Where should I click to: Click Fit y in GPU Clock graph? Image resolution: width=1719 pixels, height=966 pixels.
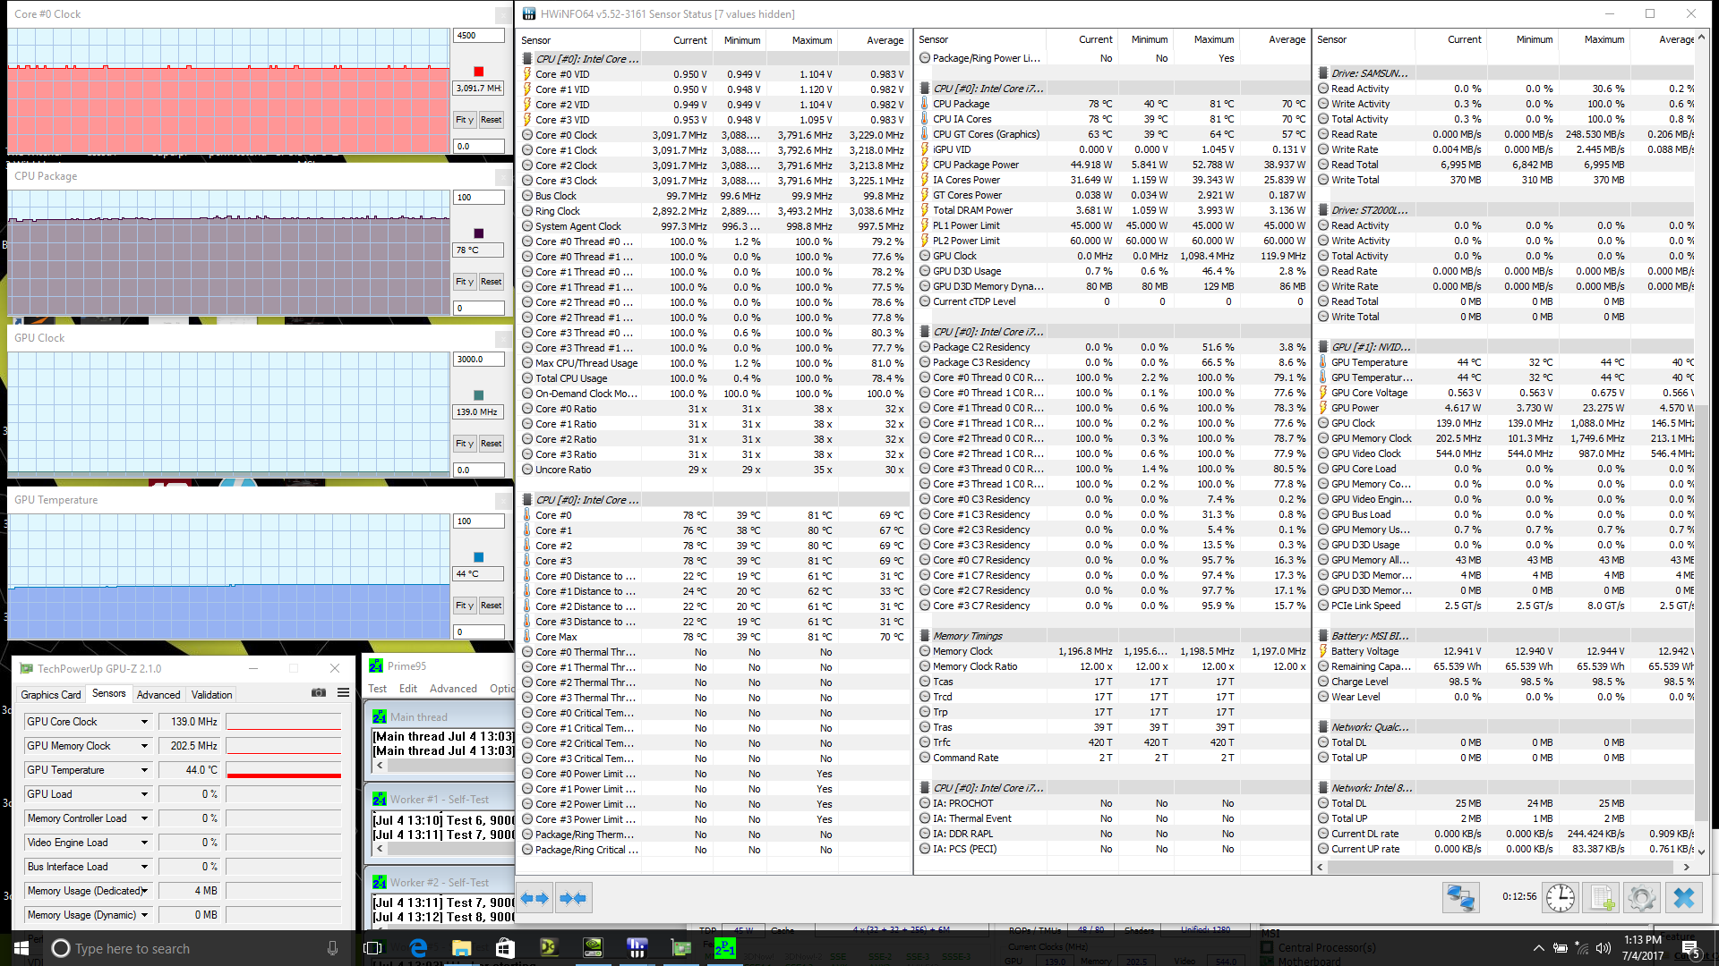(x=464, y=444)
